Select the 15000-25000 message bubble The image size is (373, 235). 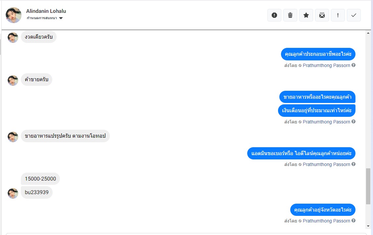[x=40, y=179]
